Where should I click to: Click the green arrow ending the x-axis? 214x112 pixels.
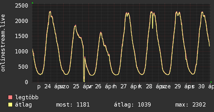pos(211,82)
